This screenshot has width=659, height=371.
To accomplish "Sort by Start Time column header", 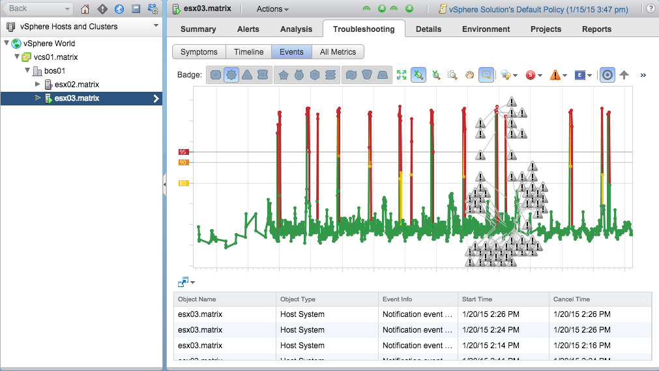I will [x=477, y=299].
